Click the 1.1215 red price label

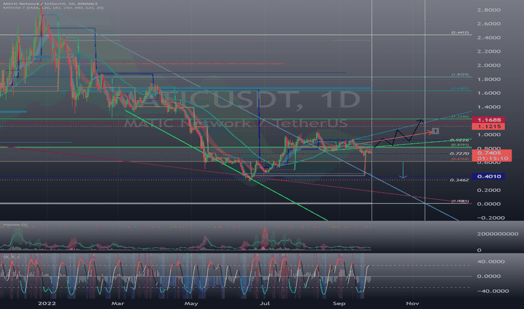click(x=488, y=126)
